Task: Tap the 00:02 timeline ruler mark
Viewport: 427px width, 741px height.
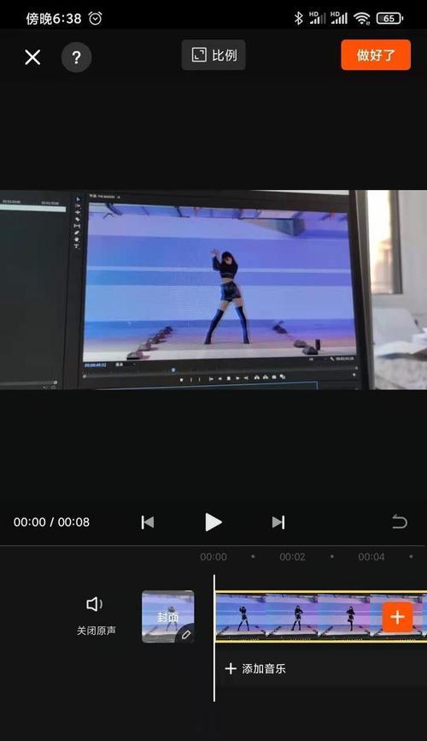Action: pyautogui.click(x=293, y=557)
